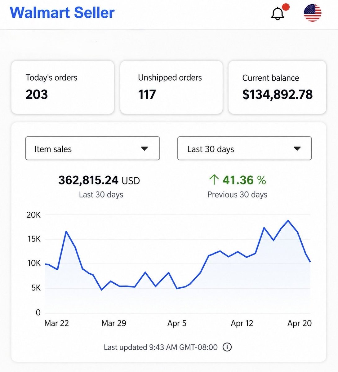Open the Today's orders card

63,87
